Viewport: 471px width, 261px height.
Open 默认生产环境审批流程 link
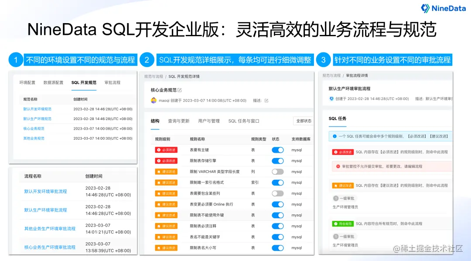click(x=46, y=210)
